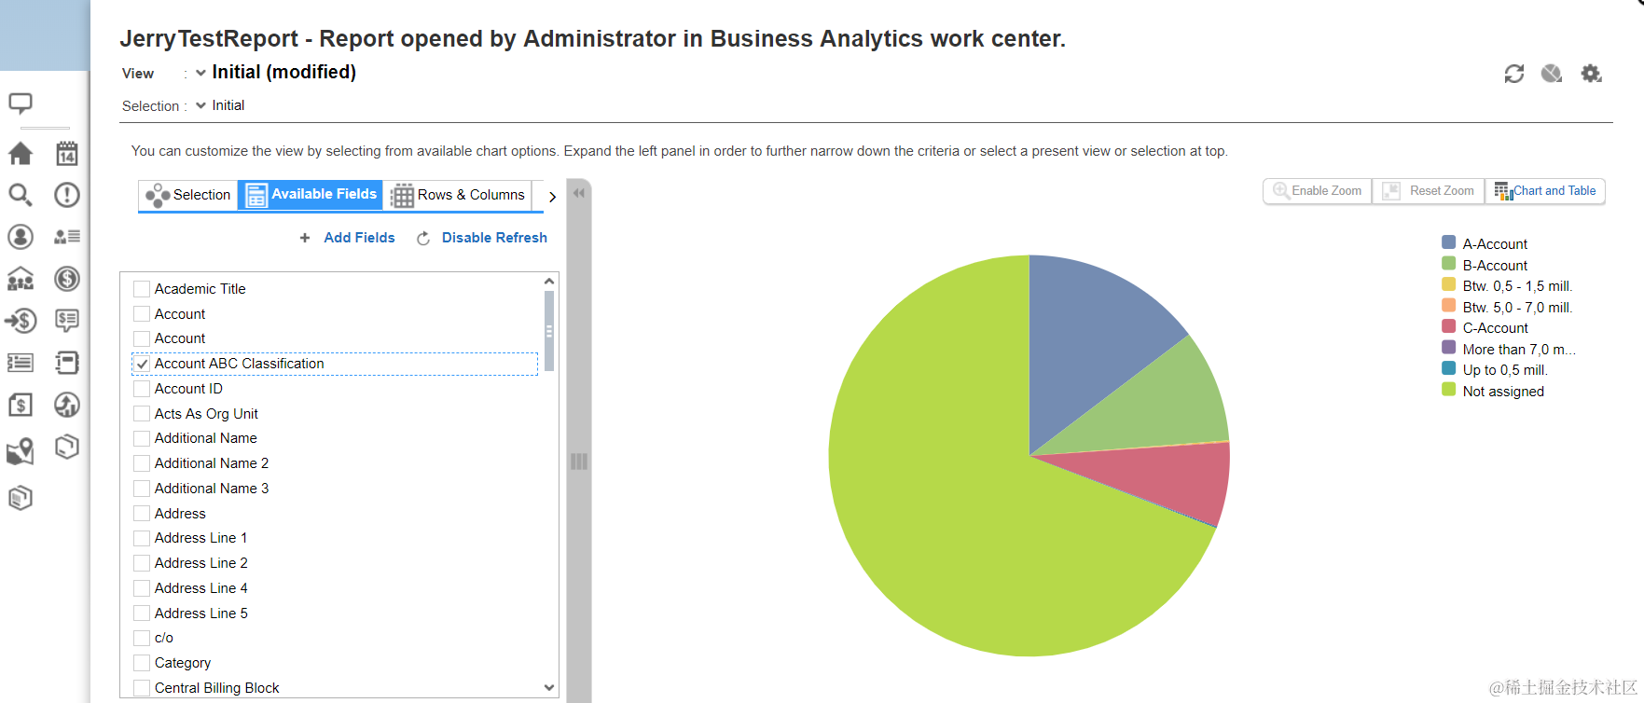Viewport: 1644px width, 703px height.
Task: Click the Add Fields link
Action: 359,238
